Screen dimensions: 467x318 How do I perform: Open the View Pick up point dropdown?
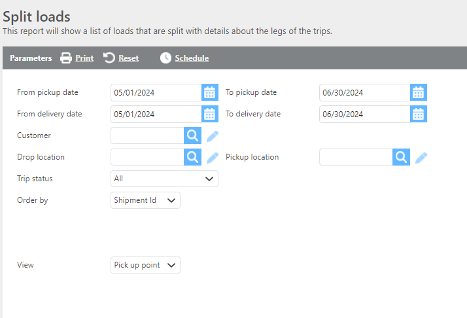coord(145,265)
